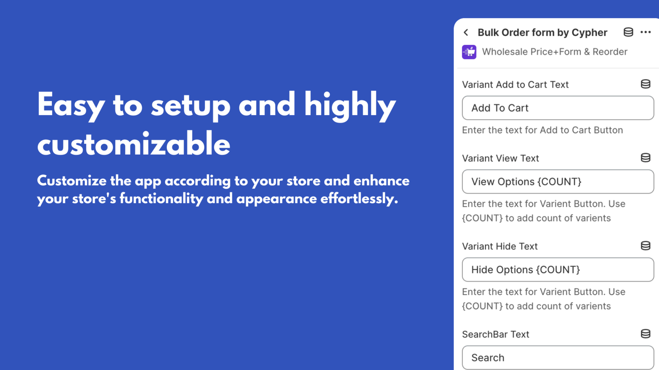Click the "Bulk Order form by Cypher" title
Image resolution: width=659 pixels, height=370 pixels.
[542, 32]
